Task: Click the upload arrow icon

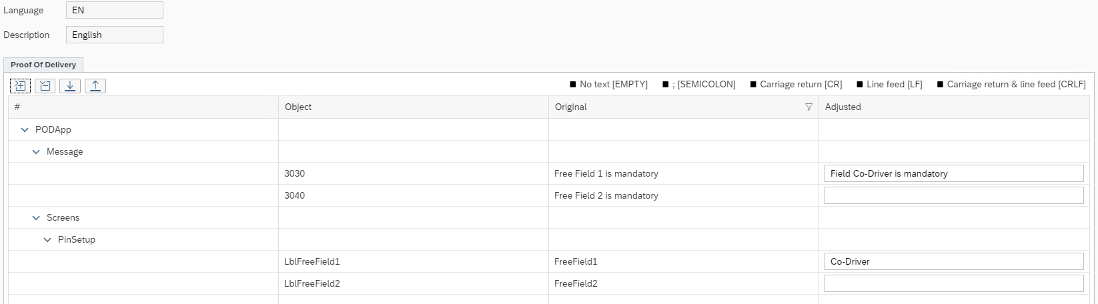Action: pyautogui.click(x=95, y=86)
